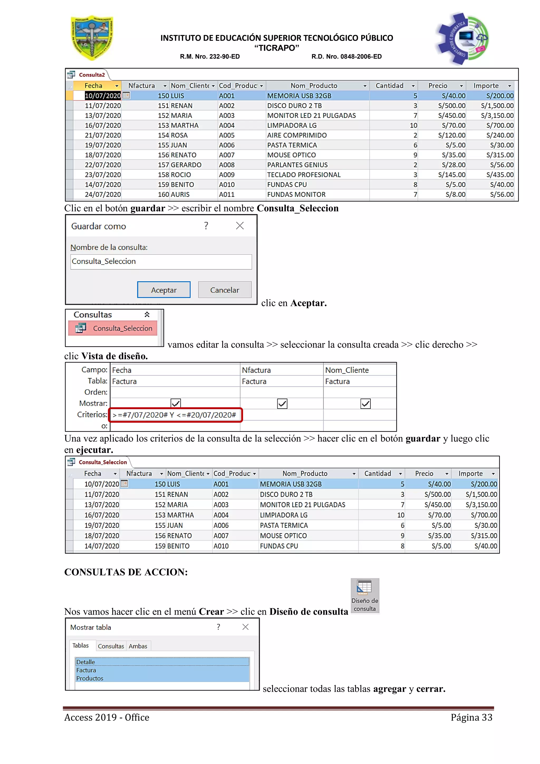
Task: Close the Mostrar tabla dialog with the X
Action: point(245,627)
